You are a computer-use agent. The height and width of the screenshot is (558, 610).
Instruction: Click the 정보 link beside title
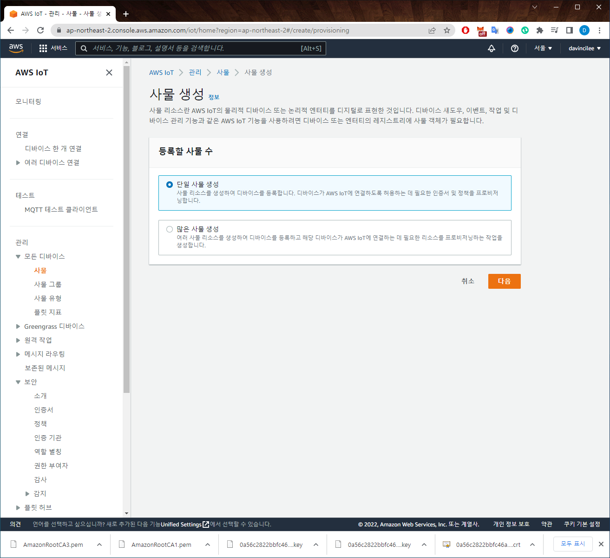[x=214, y=97]
